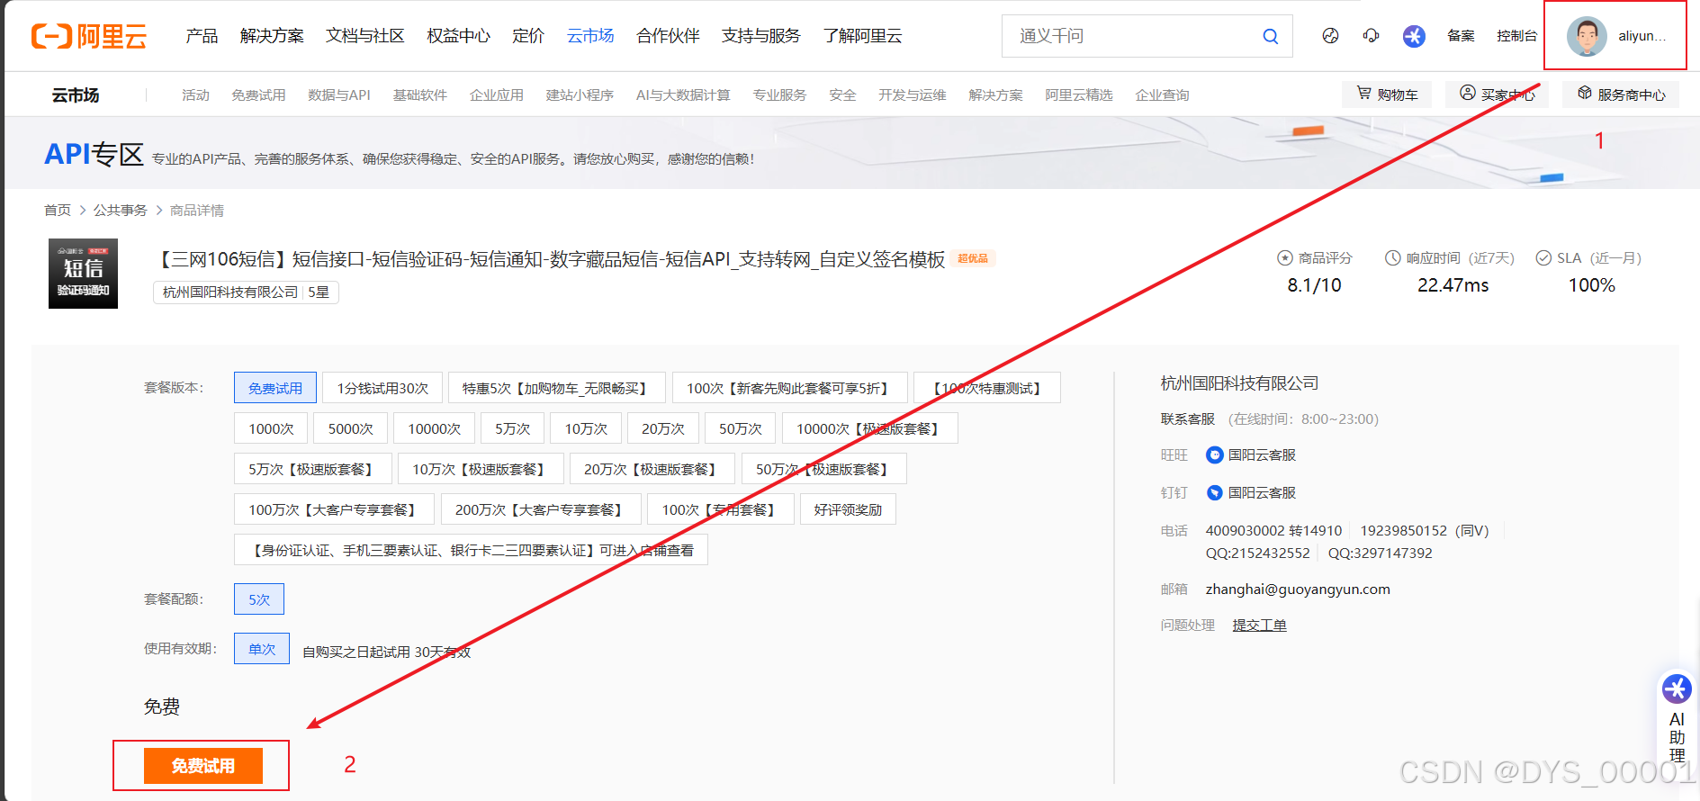1700x801 pixels.
Task: Open the AI assistant icon in header
Action: pos(1414,36)
